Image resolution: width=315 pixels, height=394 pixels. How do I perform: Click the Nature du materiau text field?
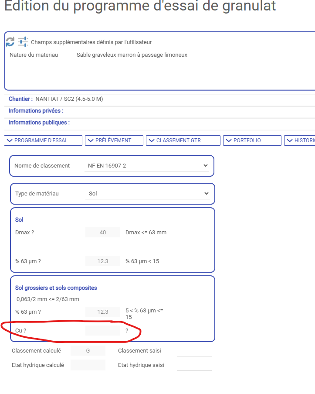pyautogui.click(x=144, y=55)
